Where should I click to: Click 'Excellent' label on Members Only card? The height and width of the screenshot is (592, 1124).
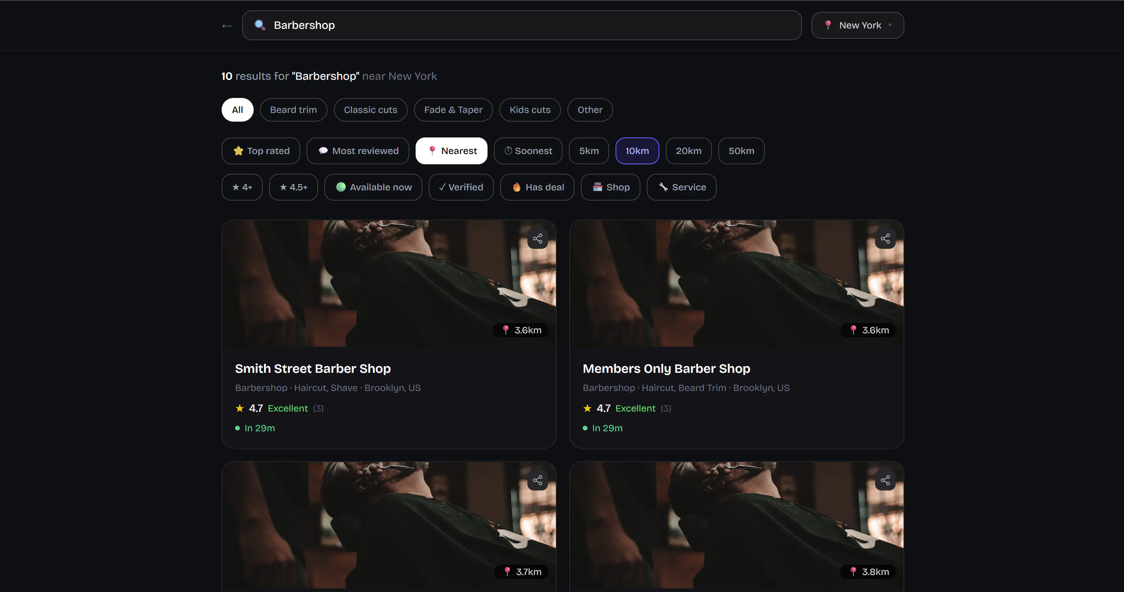coord(635,409)
